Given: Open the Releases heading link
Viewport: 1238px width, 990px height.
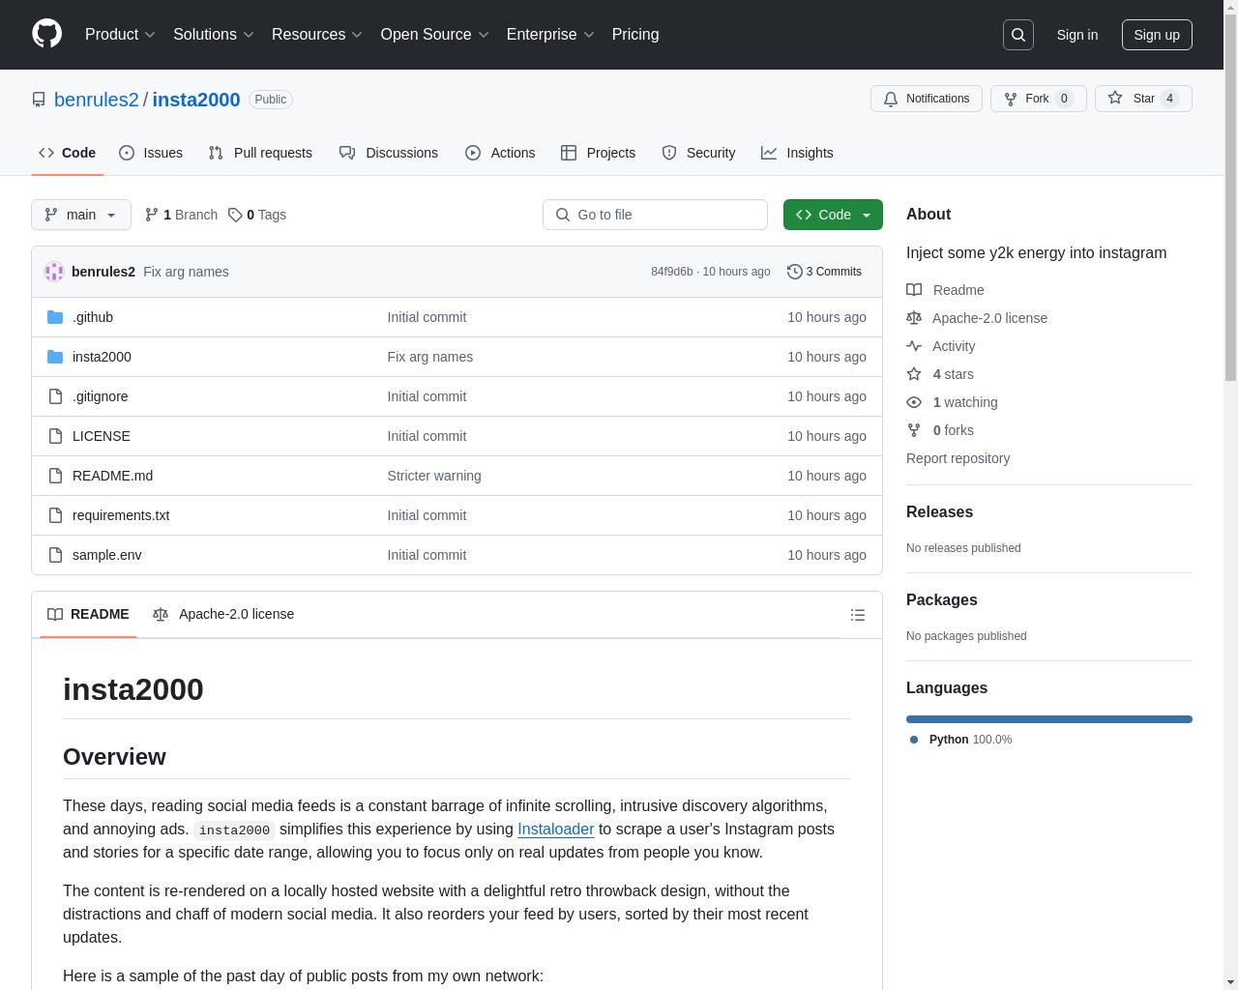Looking at the screenshot, I should point(939,512).
